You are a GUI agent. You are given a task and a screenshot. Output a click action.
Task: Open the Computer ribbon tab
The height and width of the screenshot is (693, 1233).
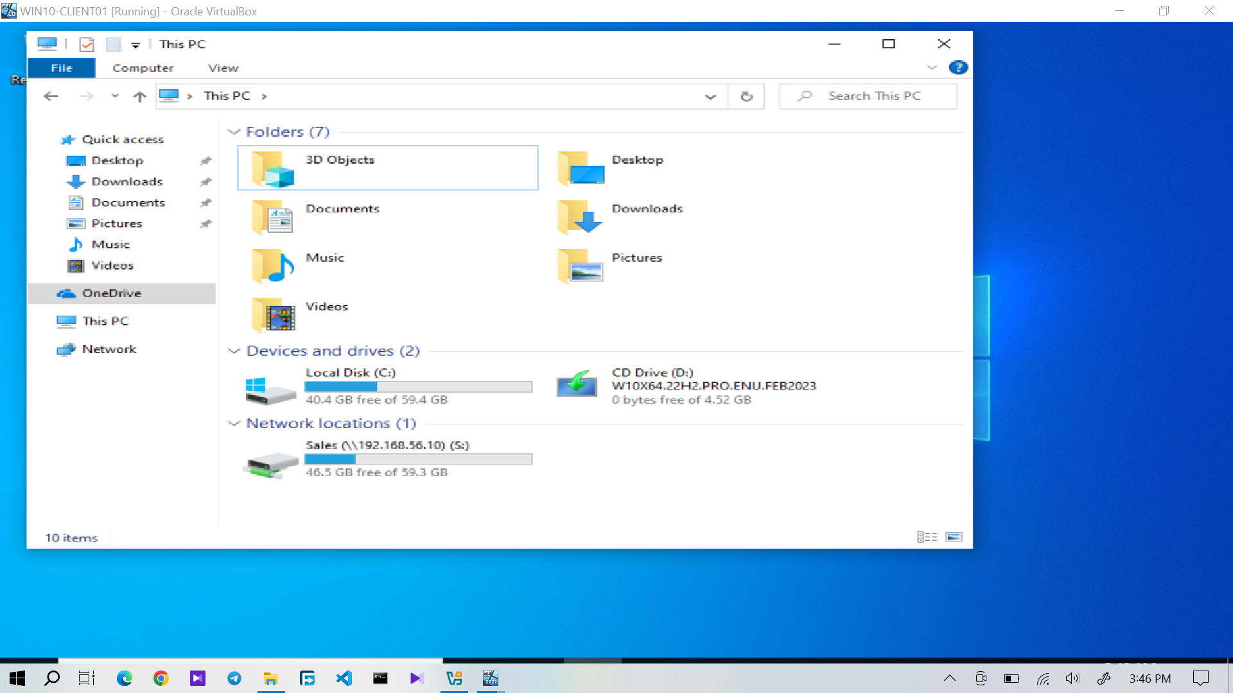tap(143, 67)
